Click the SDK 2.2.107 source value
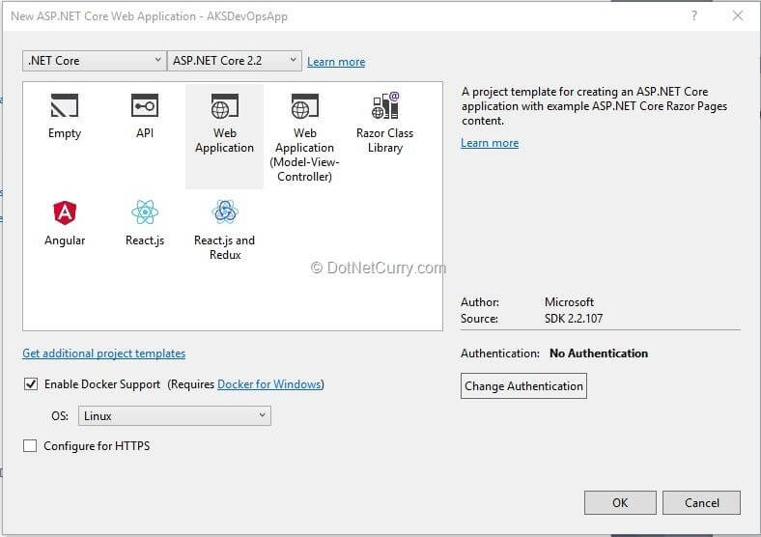The width and height of the screenshot is (761, 537). click(x=574, y=319)
